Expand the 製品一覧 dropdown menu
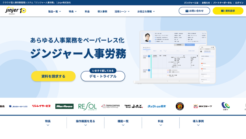The height and width of the screenshot is (139, 246). pos(54,11)
